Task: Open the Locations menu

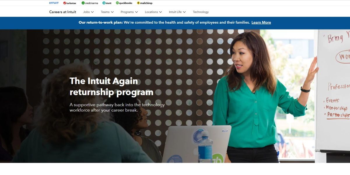Action: 153,12
